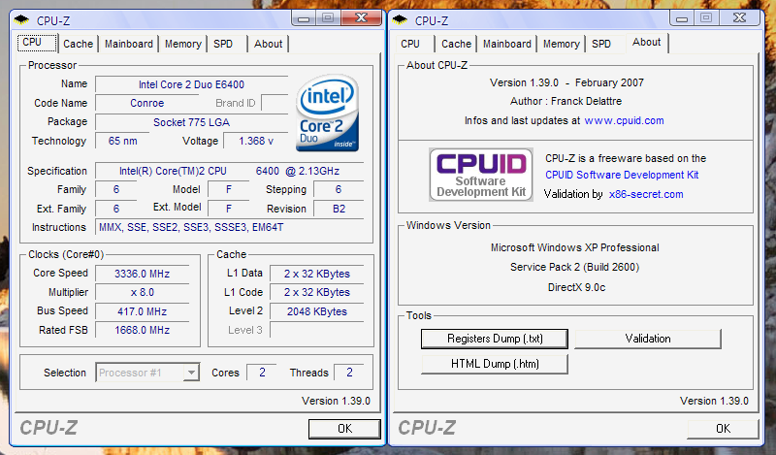Click the DirectX 9.0c text
This screenshot has width=776, height=455.
click(576, 287)
